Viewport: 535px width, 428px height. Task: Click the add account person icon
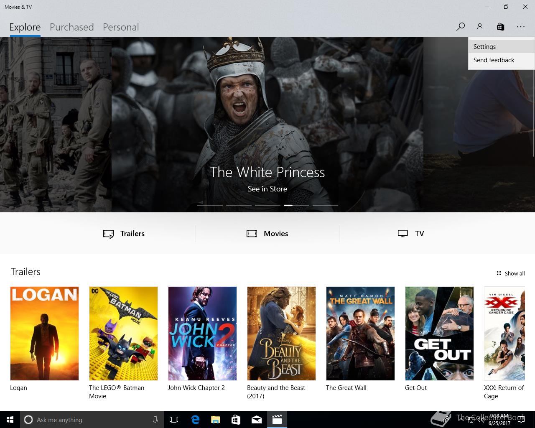(x=480, y=27)
